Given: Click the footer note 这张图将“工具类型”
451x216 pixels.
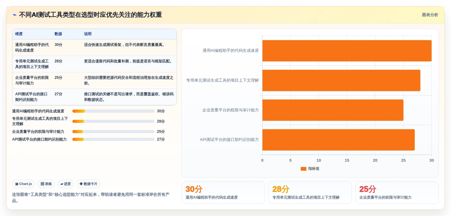Looking at the screenshot, I should [x=91, y=197].
